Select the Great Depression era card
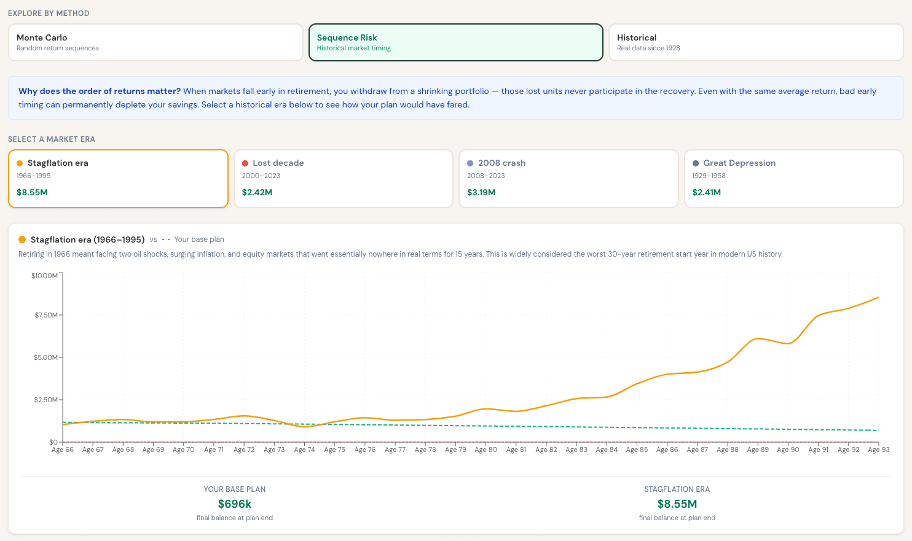 tap(794, 179)
